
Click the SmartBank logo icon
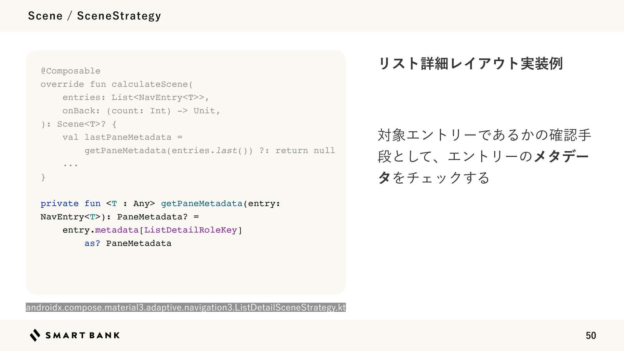pos(35,335)
